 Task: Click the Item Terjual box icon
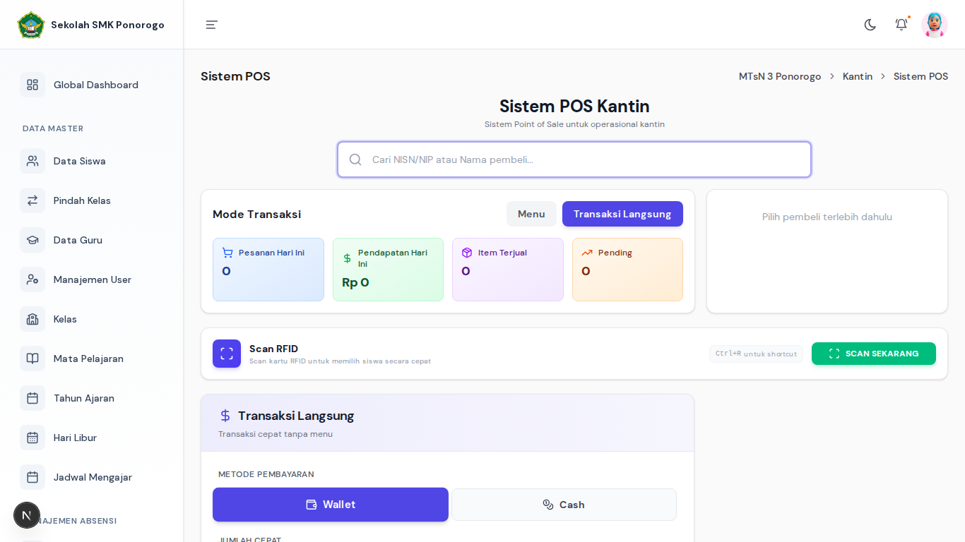tap(467, 253)
